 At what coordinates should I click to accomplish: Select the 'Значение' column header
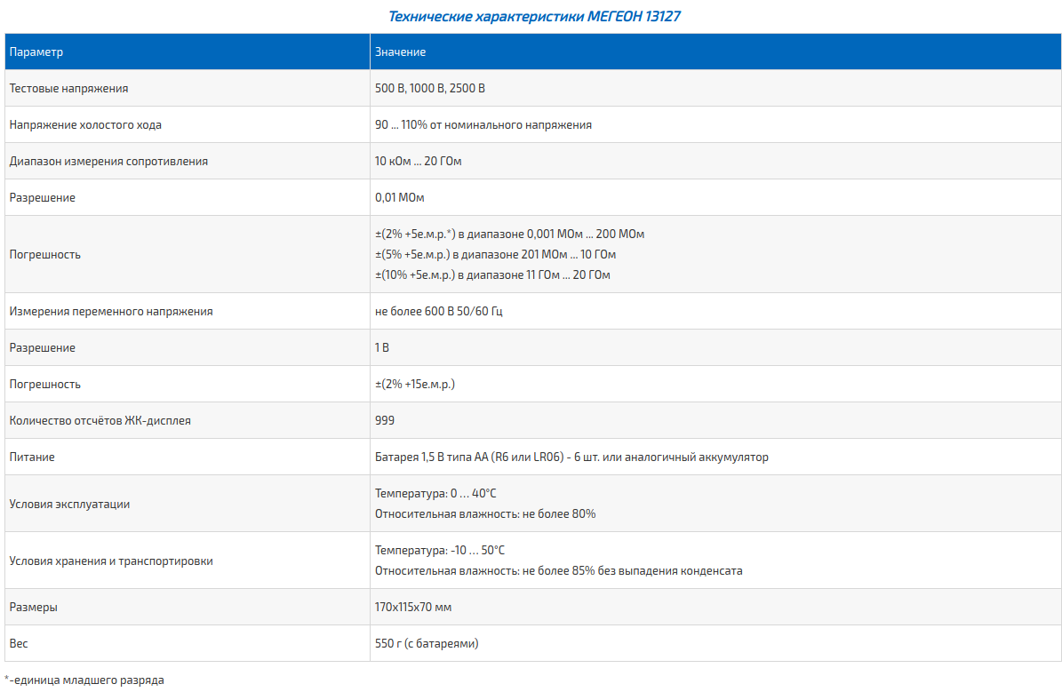tap(715, 52)
